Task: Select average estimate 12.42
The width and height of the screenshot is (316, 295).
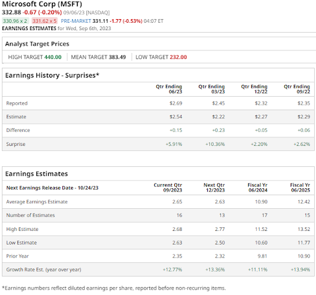Action: click(x=304, y=202)
